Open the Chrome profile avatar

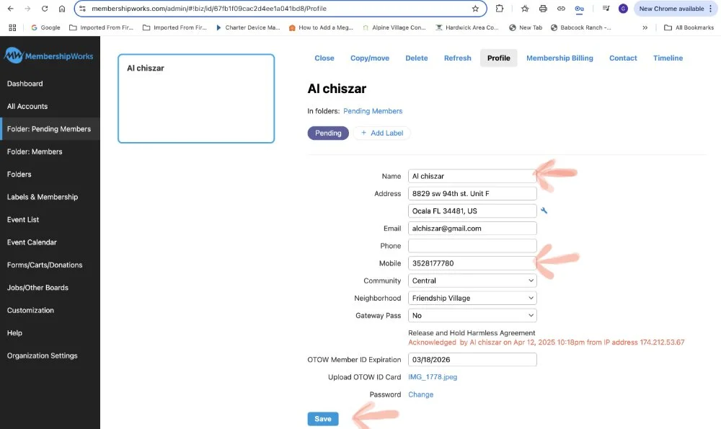coord(623,8)
